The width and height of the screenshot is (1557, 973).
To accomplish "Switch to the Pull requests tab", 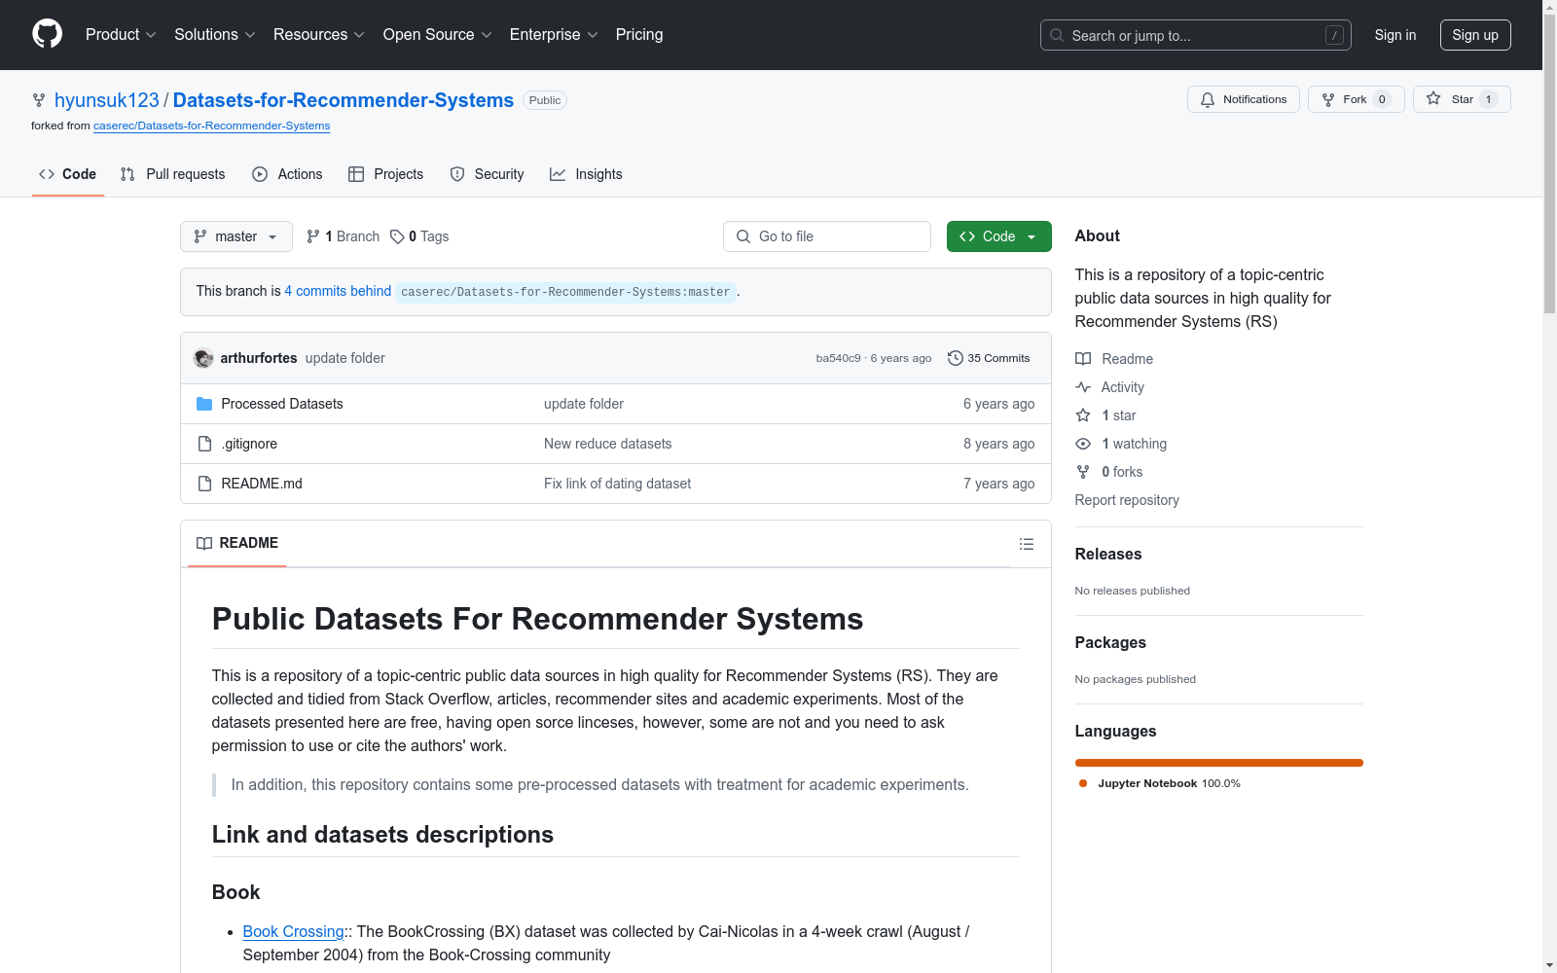I will [x=172, y=174].
